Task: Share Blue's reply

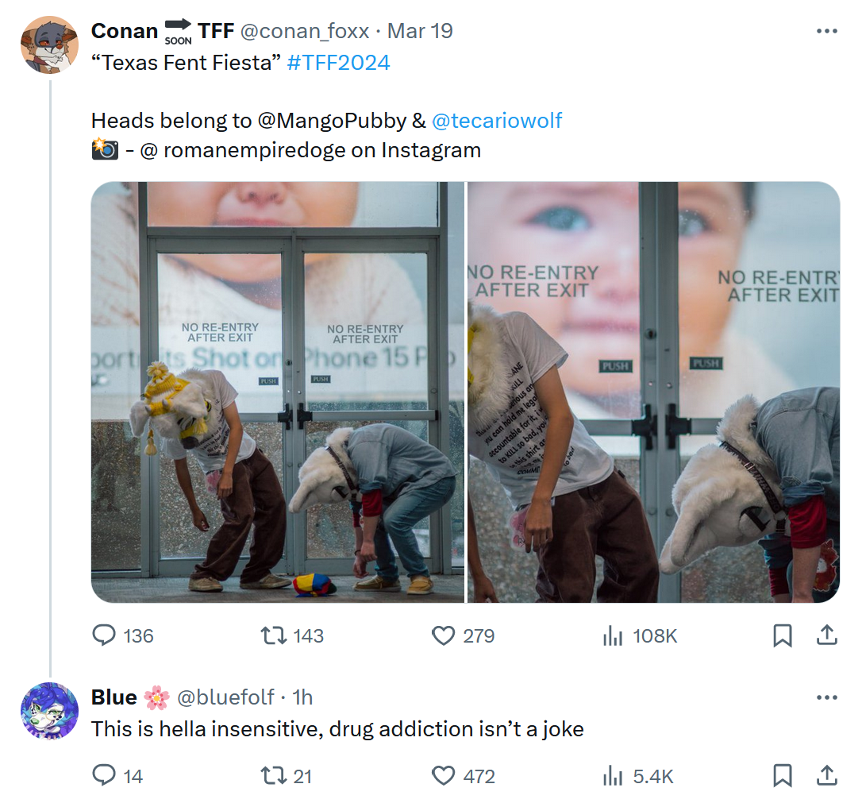Action: coord(825,775)
